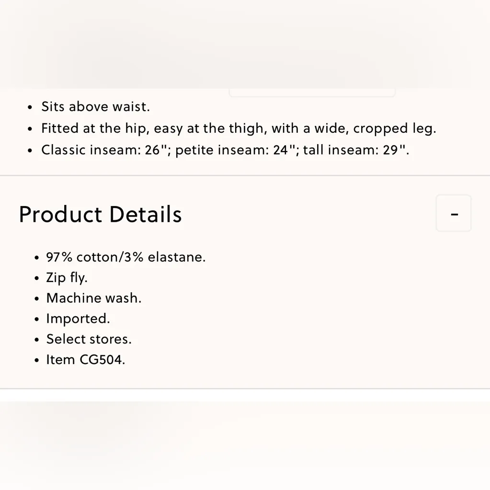This screenshot has width=490, height=490.
Task: Click the divider line below "Item CG504."
Action: pyautogui.click(x=245, y=388)
